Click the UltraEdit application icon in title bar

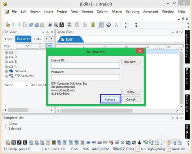tap(5, 4)
